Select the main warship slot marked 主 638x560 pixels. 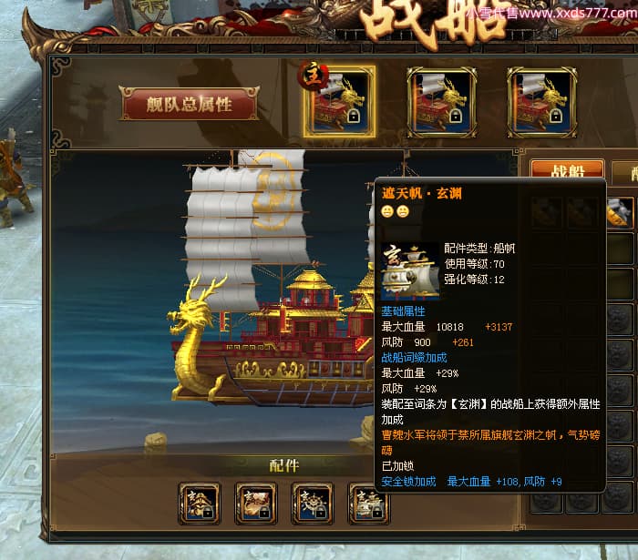339,102
